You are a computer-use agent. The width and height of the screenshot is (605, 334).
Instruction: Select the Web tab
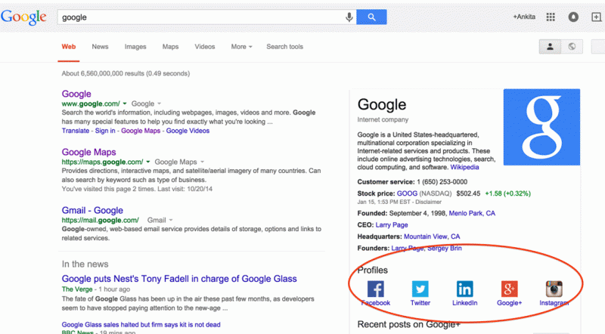(x=69, y=47)
